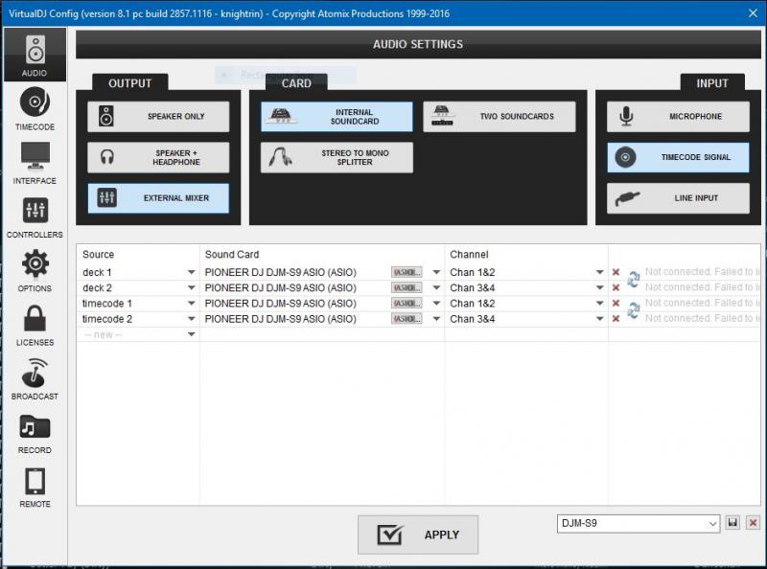The width and height of the screenshot is (767, 569).
Task: Save the DJM-S9 audio config with the floppy icon
Action: click(x=732, y=523)
